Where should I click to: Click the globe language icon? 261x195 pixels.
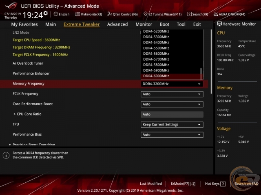(56, 14)
